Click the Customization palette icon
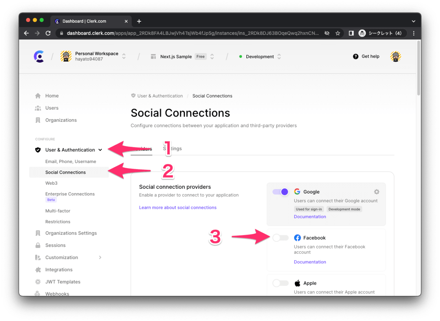This screenshot has width=440, height=321. click(38, 258)
